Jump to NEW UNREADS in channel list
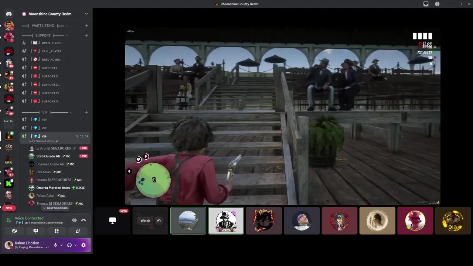This screenshot has height=266, width=473. pyautogui.click(x=55, y=208)
